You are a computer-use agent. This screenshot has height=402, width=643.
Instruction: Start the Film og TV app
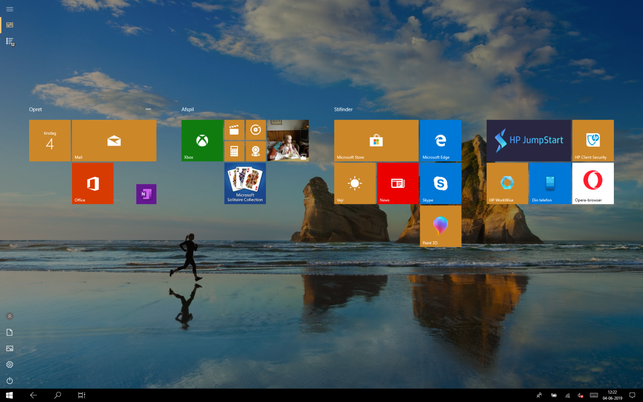coord(234,130)
